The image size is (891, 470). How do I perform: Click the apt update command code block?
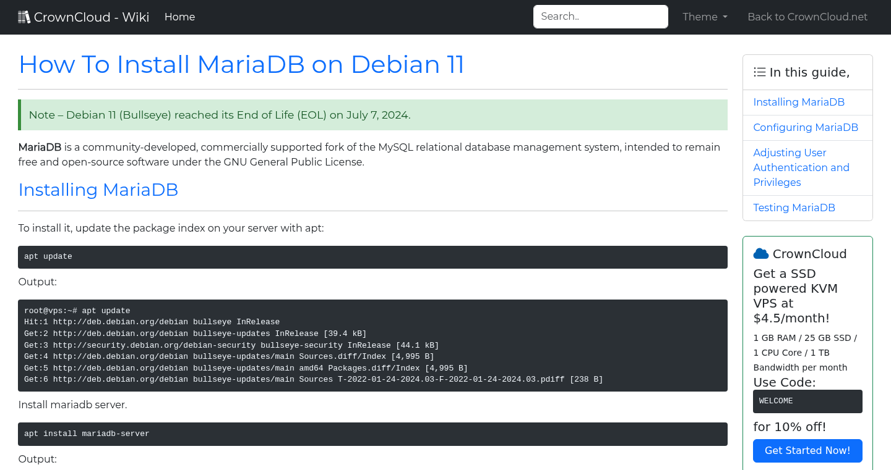(x=372, y=257)
